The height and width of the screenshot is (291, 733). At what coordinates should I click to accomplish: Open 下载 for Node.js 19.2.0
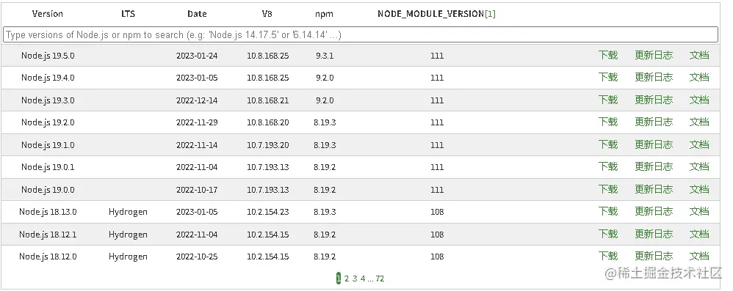pyautogui.click(x=607, y=122)
